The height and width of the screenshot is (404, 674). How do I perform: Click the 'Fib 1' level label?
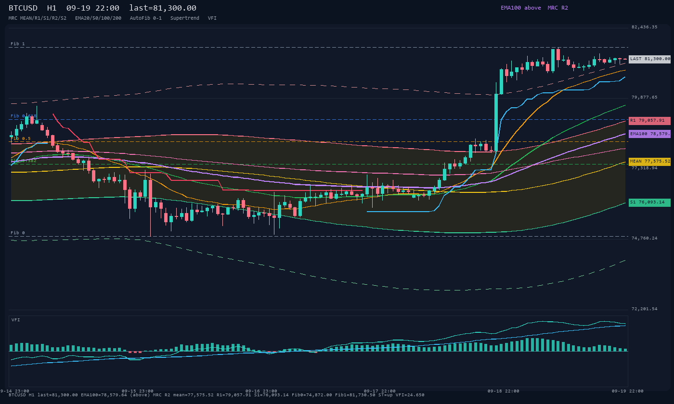pos(18,44)
